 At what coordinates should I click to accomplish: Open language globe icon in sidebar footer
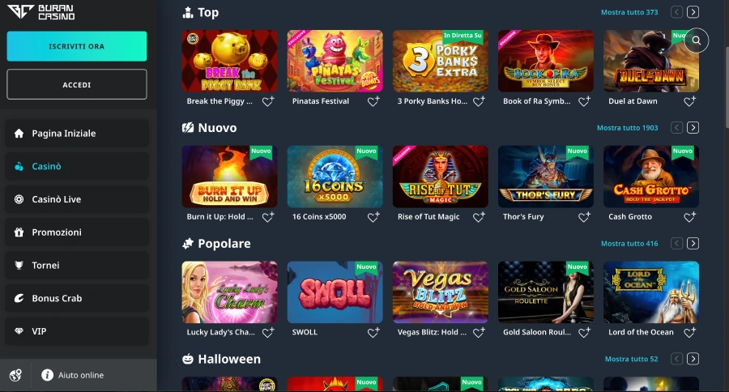[x=16, y=375]
